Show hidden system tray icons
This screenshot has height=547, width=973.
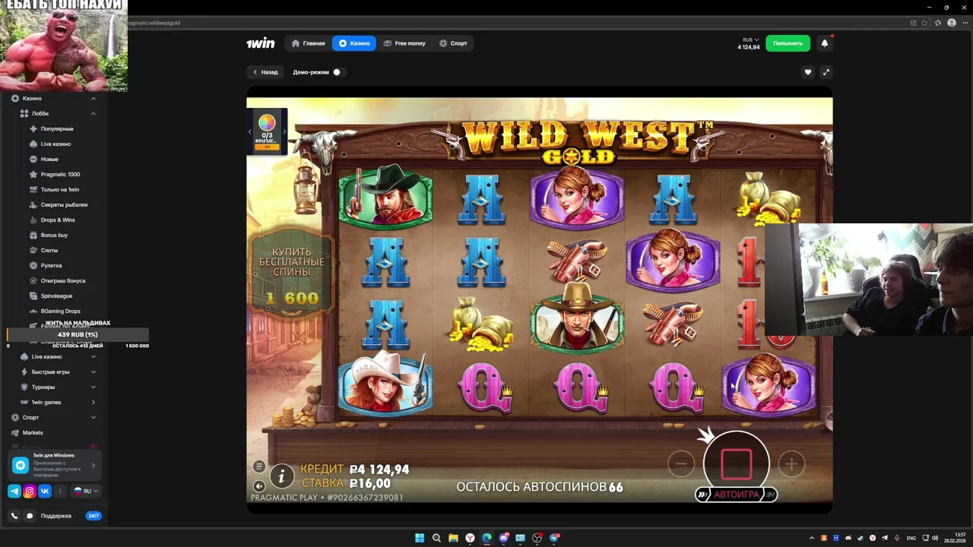(811, 538)
